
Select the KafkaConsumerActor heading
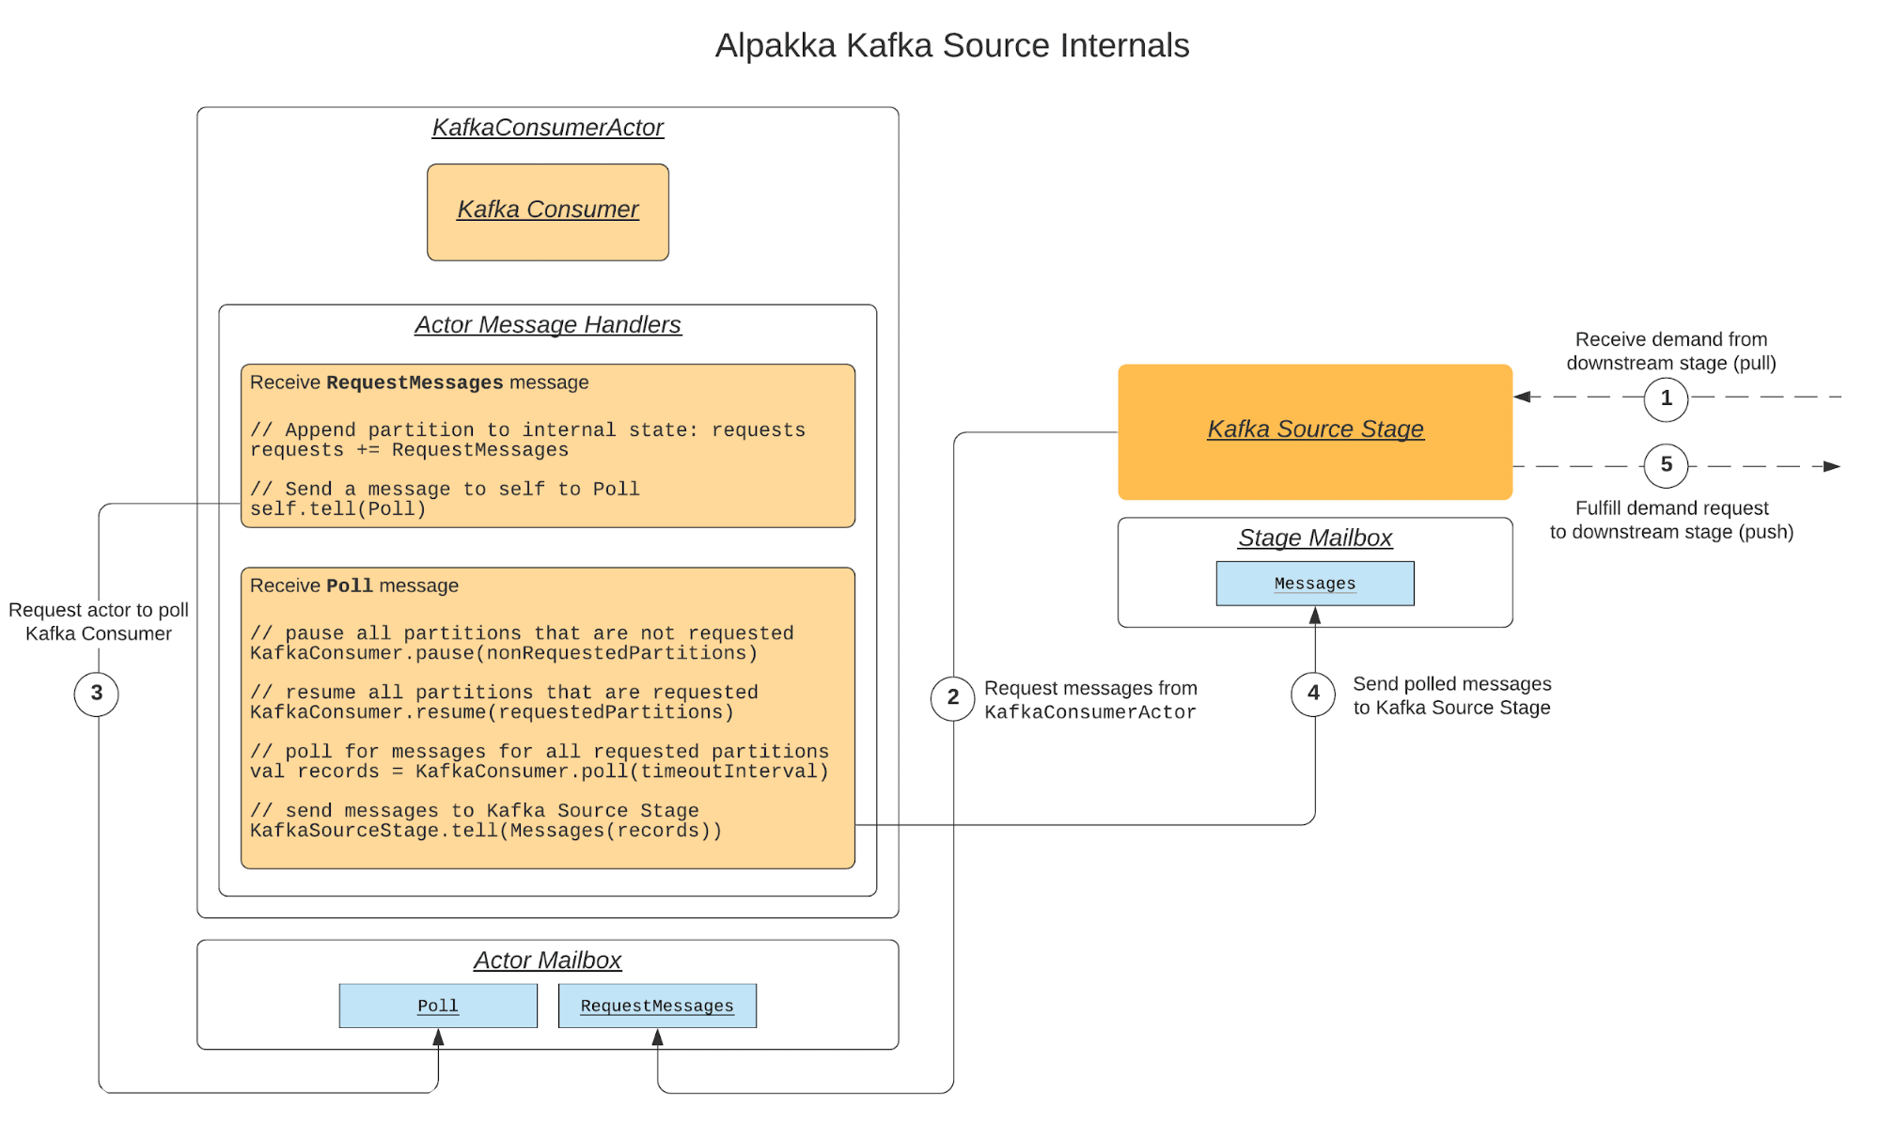tap(547, 127)
